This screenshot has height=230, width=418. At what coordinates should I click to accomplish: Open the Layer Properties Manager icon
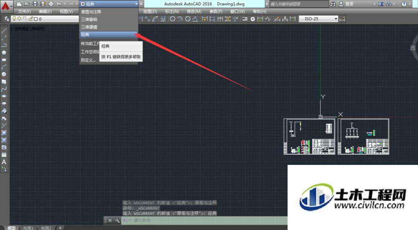[6, 19]
